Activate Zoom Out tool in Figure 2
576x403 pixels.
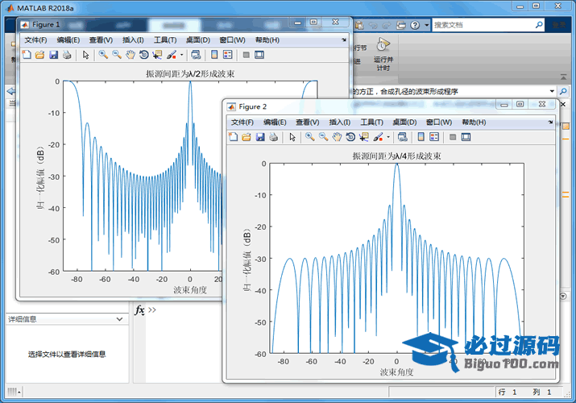tap(324, 137)
